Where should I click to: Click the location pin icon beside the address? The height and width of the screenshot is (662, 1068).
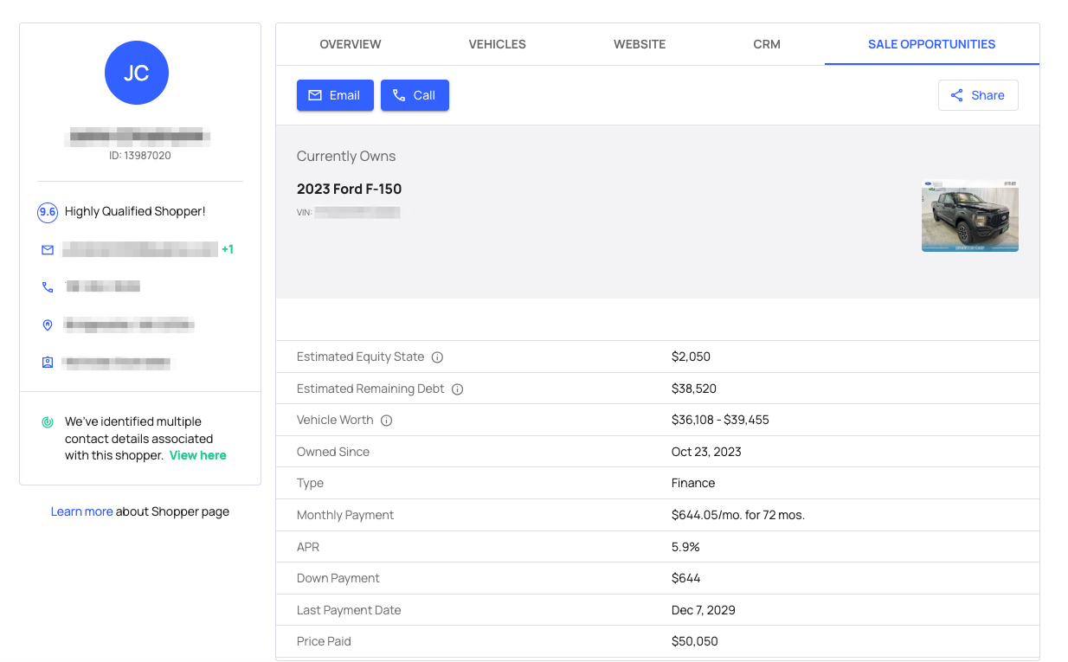point(48,325)
